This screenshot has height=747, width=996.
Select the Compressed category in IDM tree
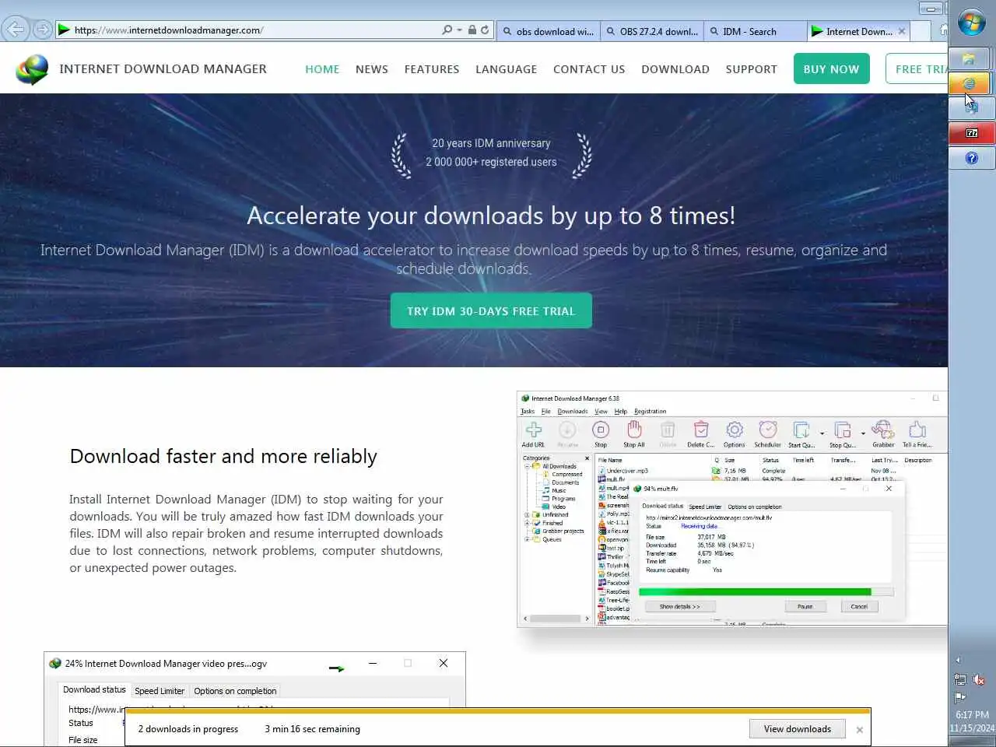(567, 475)
